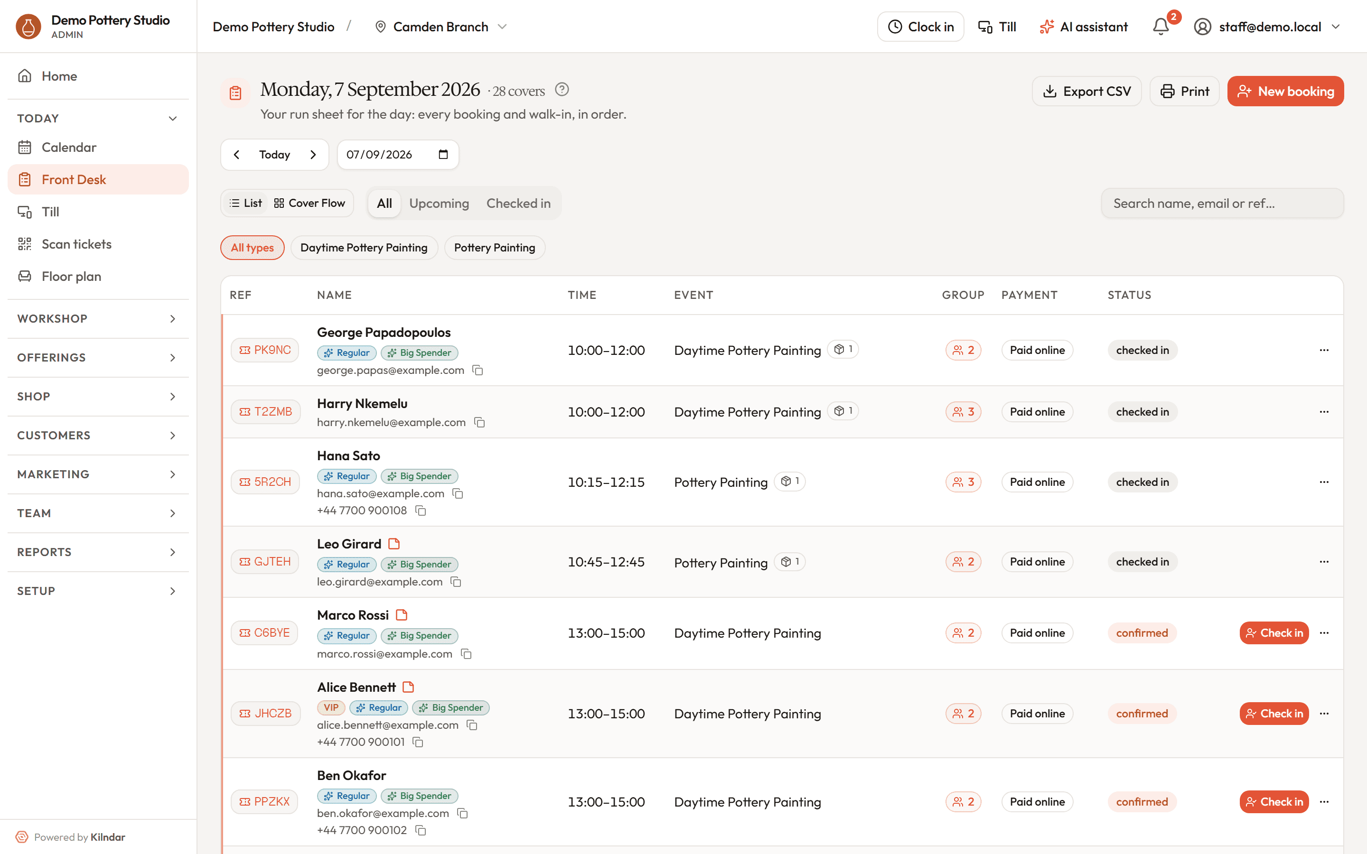Image resolution: width=1367 pixels, height=854 pixels.
Task: Show All bookings tab
Action: (384, 204)
